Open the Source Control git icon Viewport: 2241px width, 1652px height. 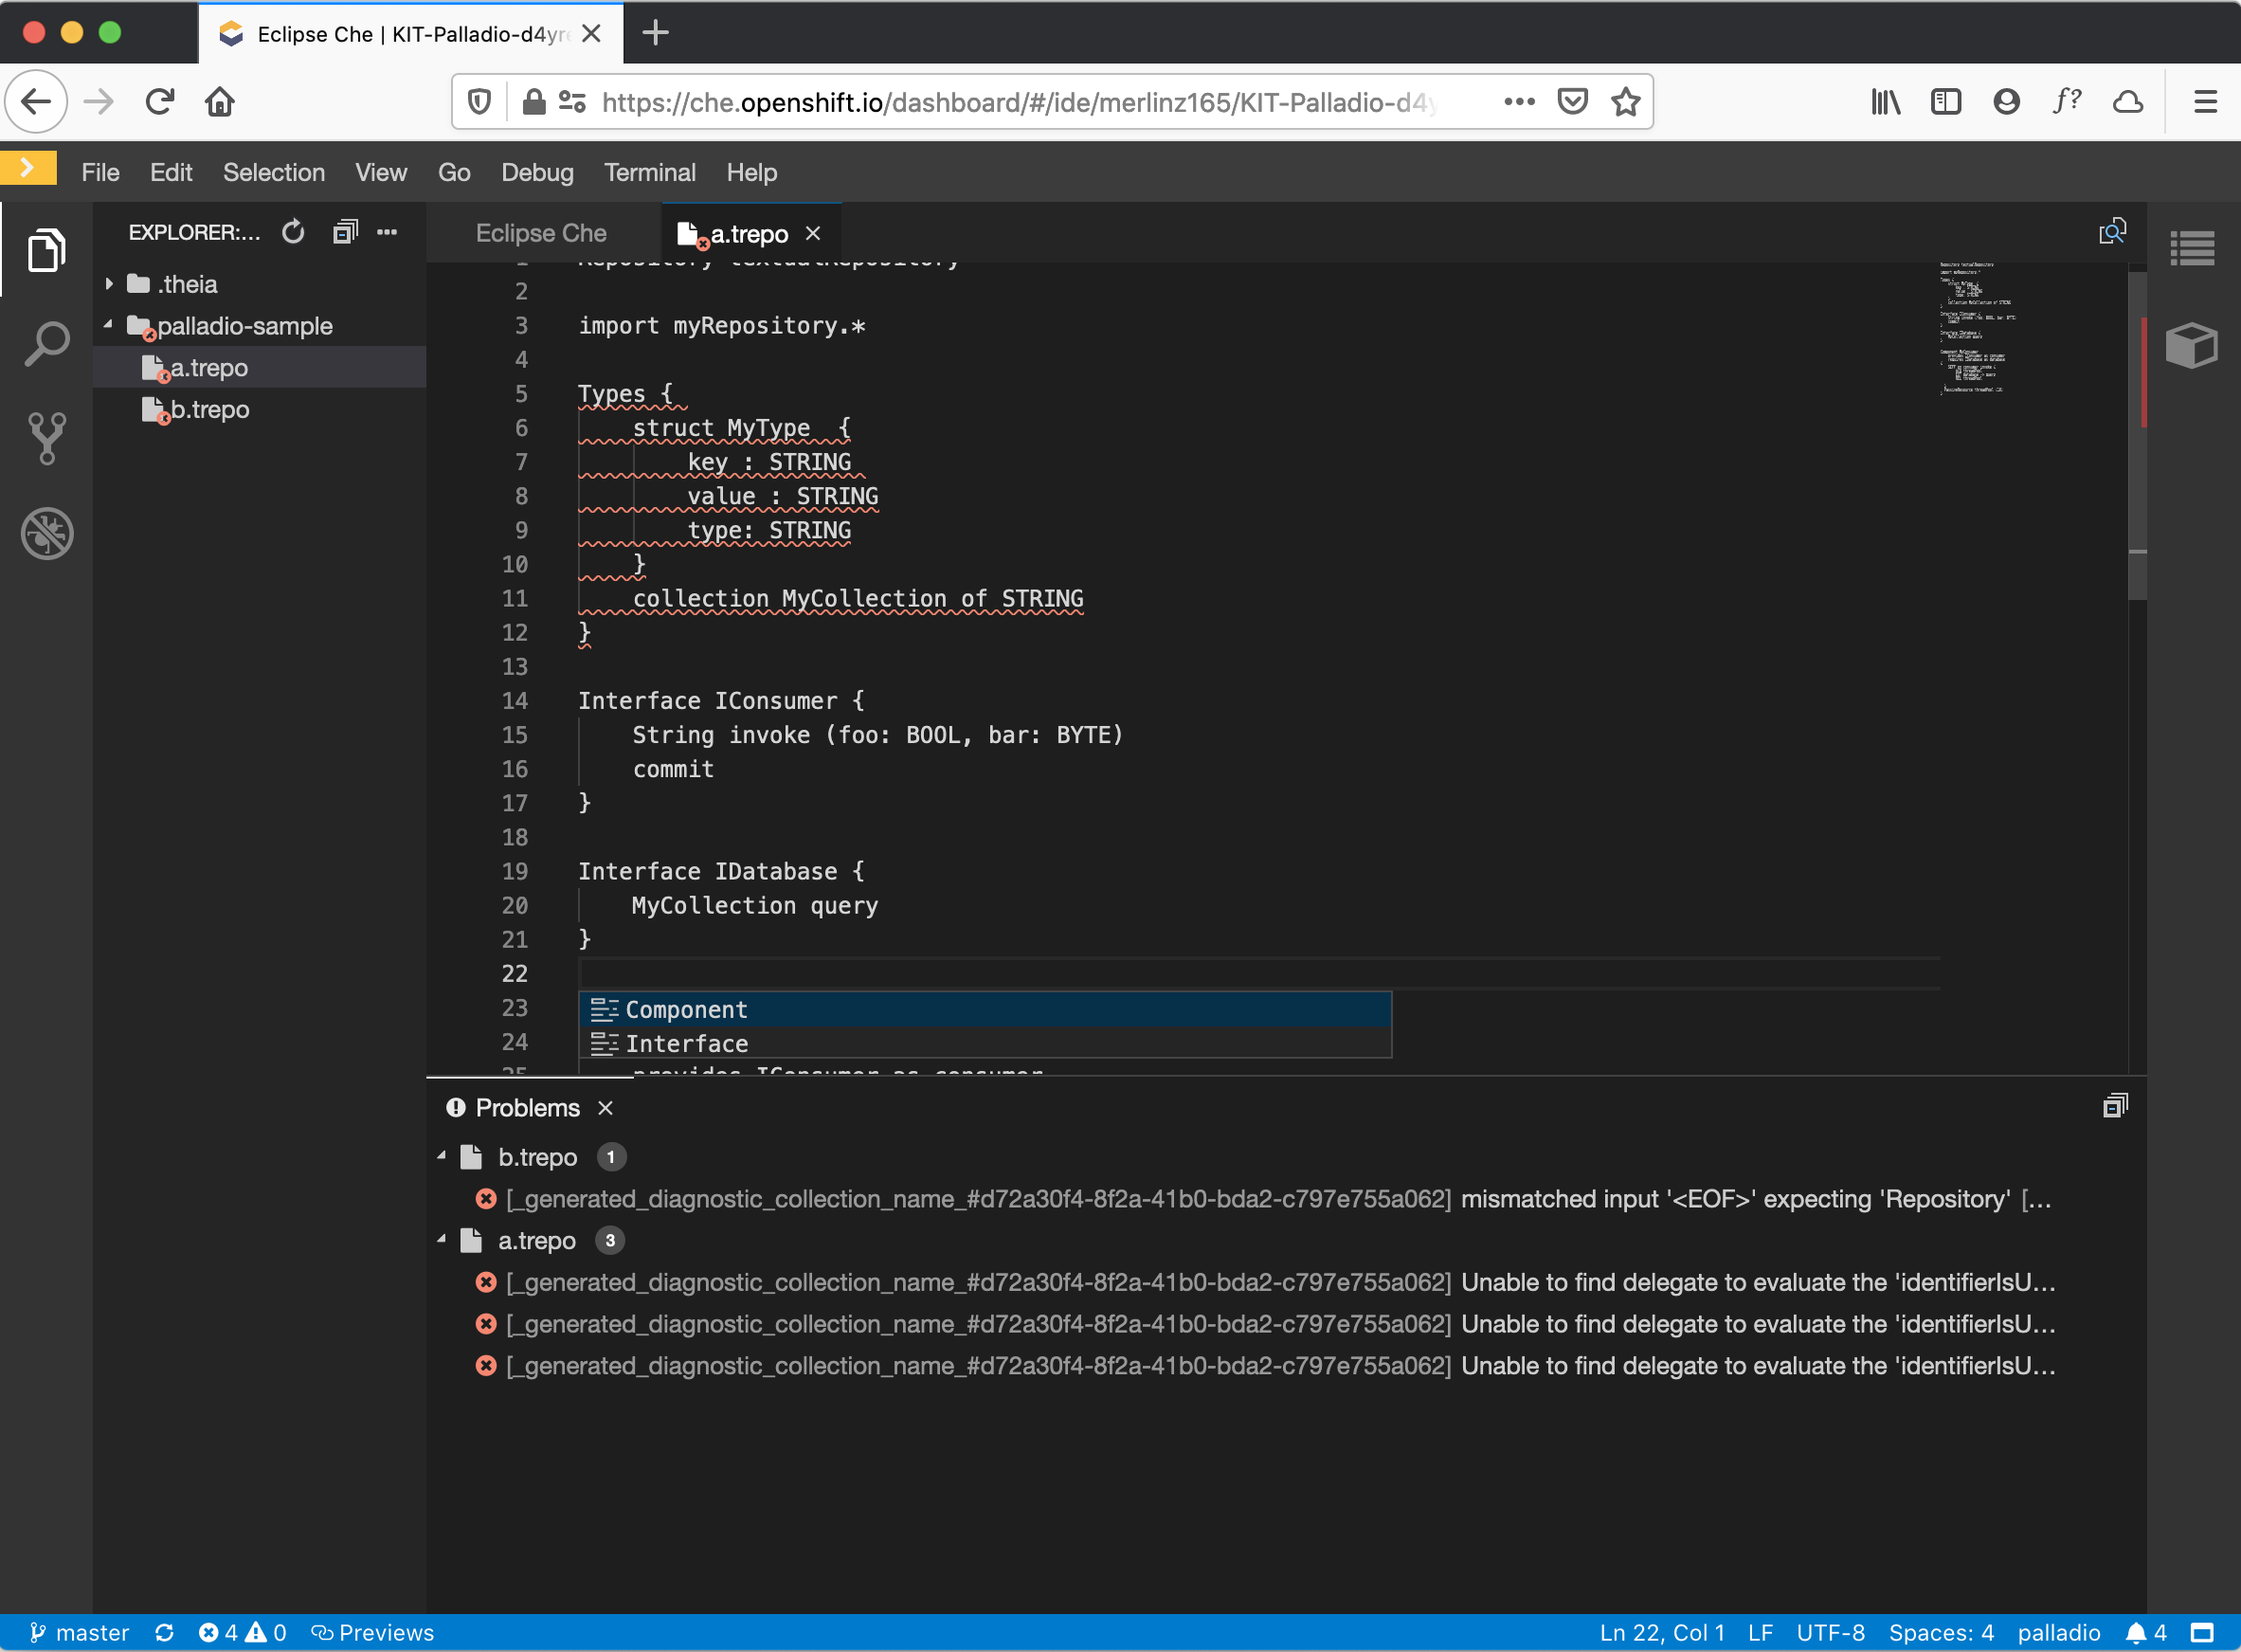point(46,438)
